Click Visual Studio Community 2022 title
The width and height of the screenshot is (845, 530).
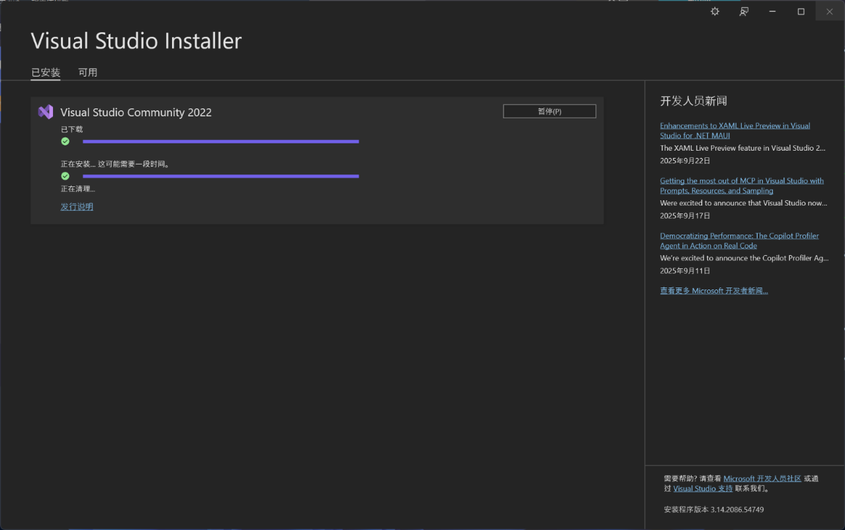[136, 112]
